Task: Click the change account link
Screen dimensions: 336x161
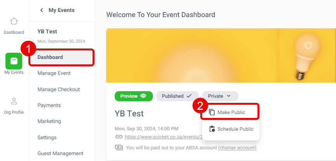Action: [237, 148]
